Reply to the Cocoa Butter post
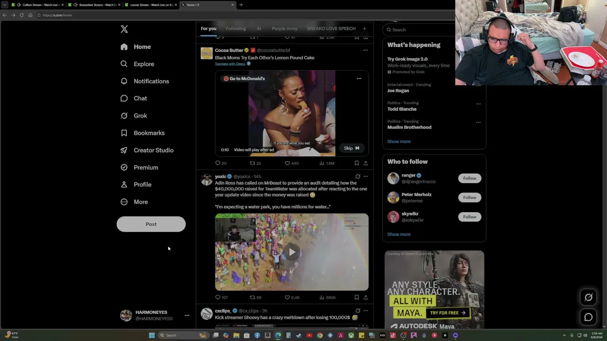This screenshot has width=607, height=341. pyautogui.click(x=221, y=163)
